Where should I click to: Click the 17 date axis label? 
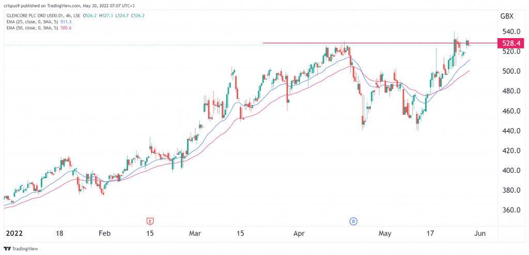[x=430, y=233]
